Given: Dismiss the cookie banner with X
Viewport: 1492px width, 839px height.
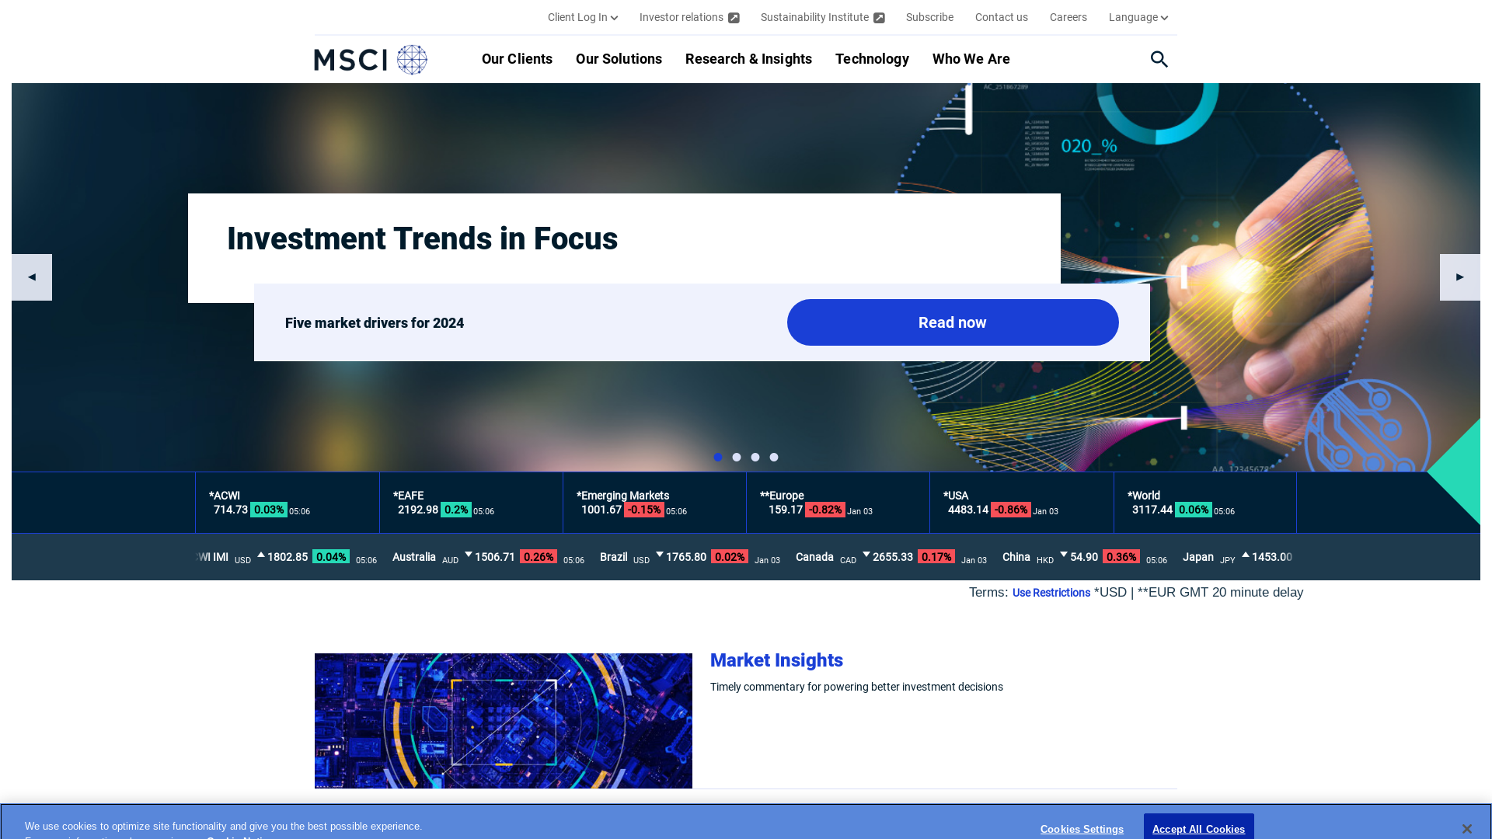Looking at the screenshot, I should (x=1466, y=829).
